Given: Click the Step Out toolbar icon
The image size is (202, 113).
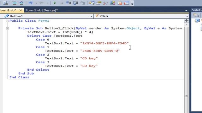Looking at the screenshot, I should (x=82, y=3).
